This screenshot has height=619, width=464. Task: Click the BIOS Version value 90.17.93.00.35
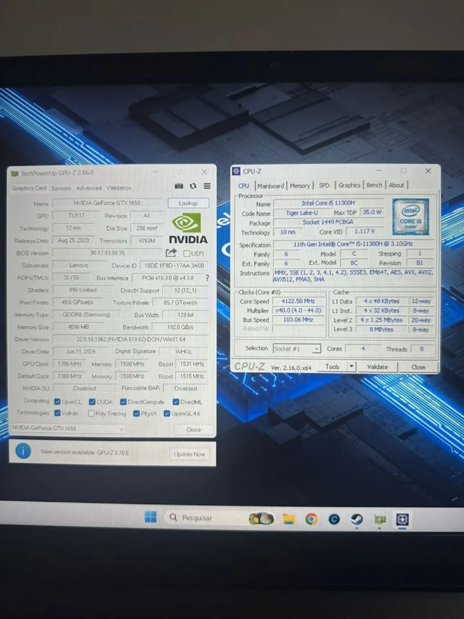point(107,253)
